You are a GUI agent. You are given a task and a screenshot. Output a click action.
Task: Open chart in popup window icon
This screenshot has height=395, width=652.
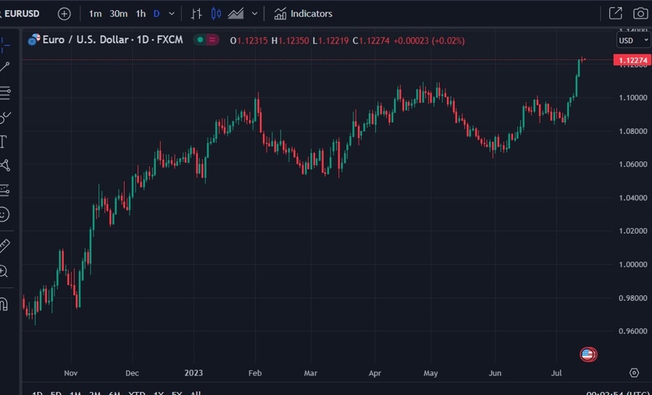pyautogui.click(x=615, y=13)
